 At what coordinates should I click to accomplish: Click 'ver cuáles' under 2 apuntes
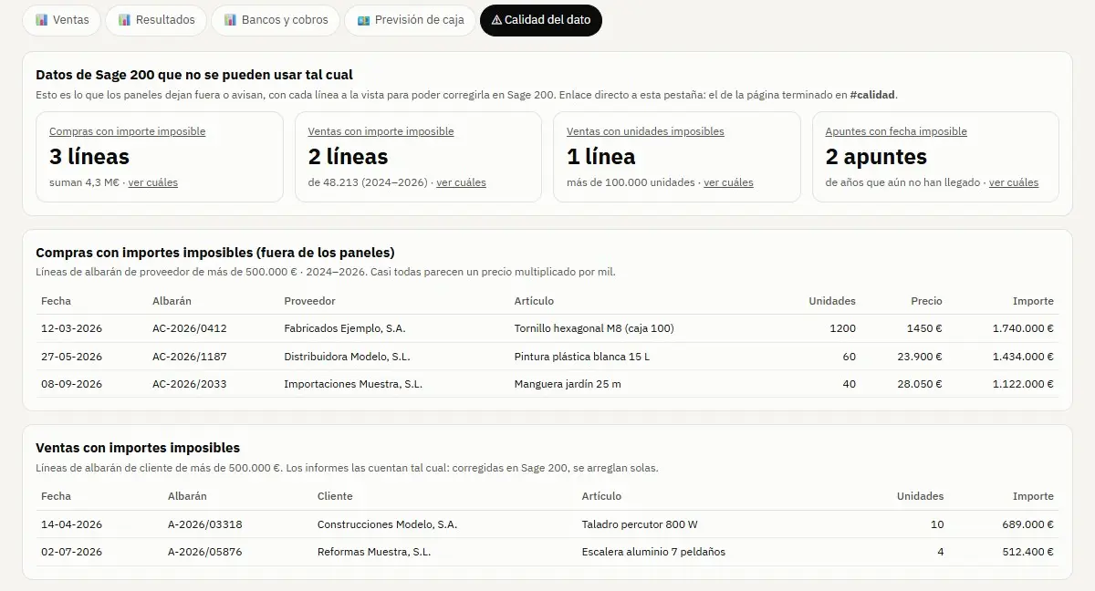pos(1014,182)
